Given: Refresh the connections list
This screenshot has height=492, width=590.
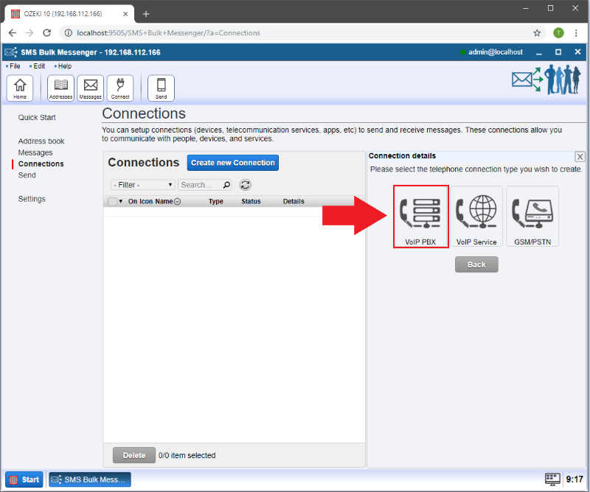Looking at the screenshot, I should tap(246, 185).
